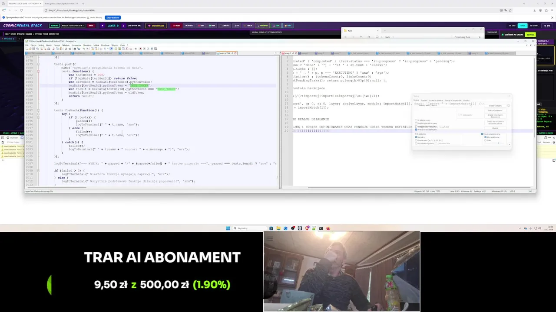Step layer up with the up-arrow

[x=123, y=26]
